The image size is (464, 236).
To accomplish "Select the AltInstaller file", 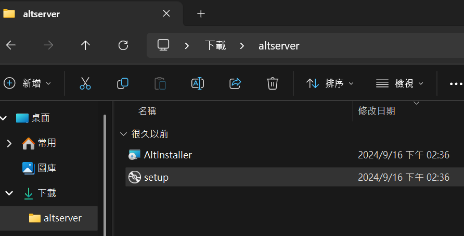I will [167, 155].
